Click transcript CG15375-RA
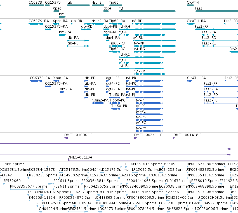Screen dimensions: 238x213 coord(56,27)
